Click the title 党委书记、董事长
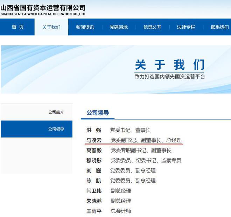This screenshot has height=217, width=231. pyautogui.click(x=131, y=130)
